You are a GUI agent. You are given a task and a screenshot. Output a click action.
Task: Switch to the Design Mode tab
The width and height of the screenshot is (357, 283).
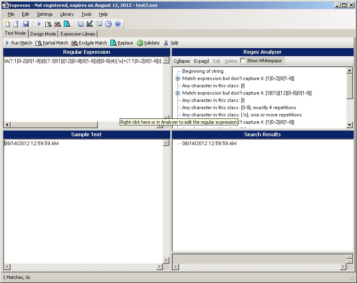(x=43, y=34)
